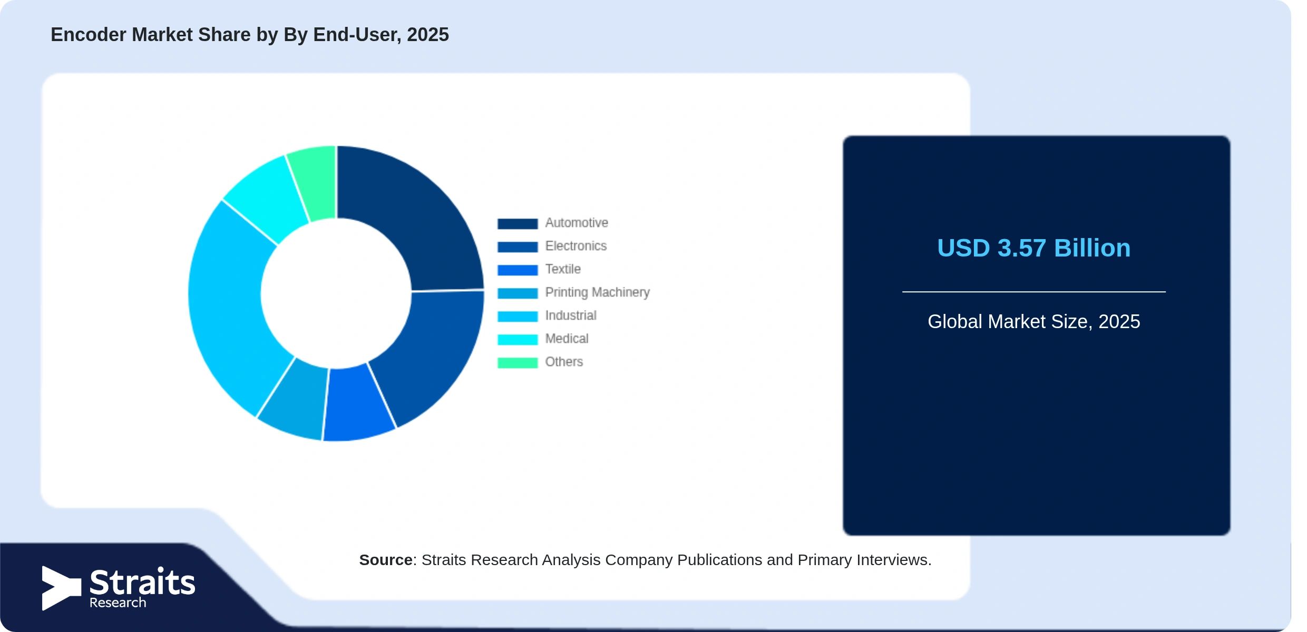Click the Automotive legend color swatch
This screenshot has height=632, width=1307.
pyautogui.click(x=518, y=223)
